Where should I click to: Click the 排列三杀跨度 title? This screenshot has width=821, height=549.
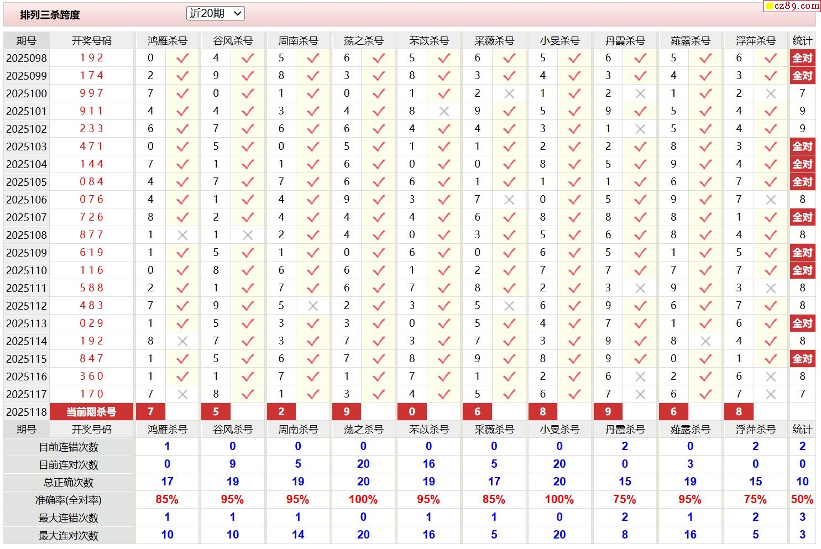coord(50,15)
